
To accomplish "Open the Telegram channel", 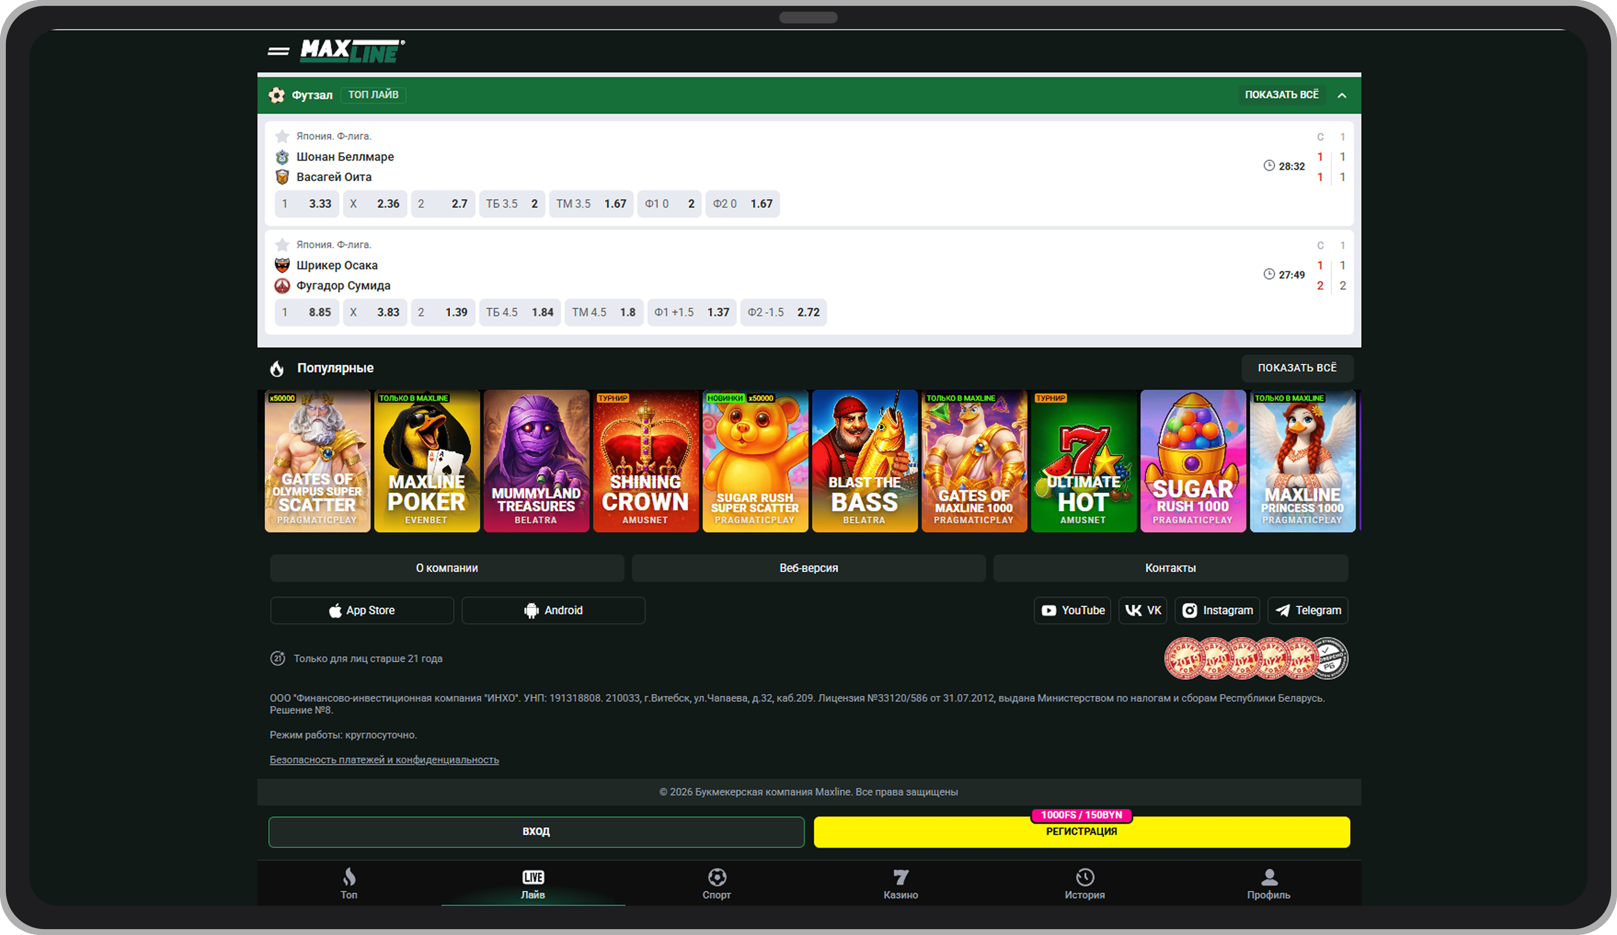I will click(1308, 611).
